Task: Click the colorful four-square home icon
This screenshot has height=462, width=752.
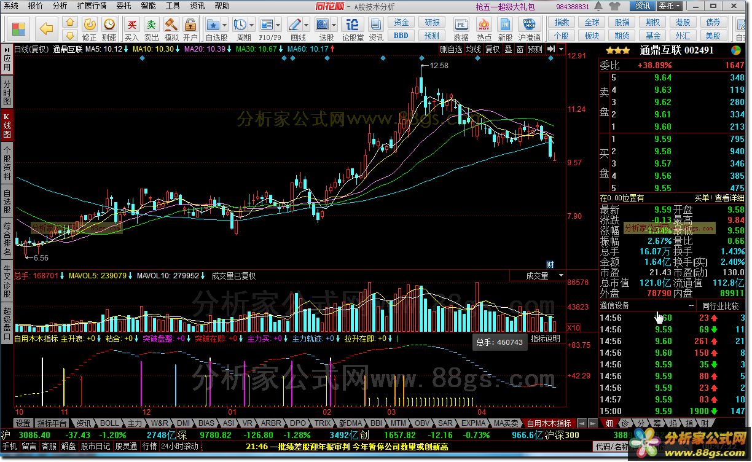Action: pos(19,28)
